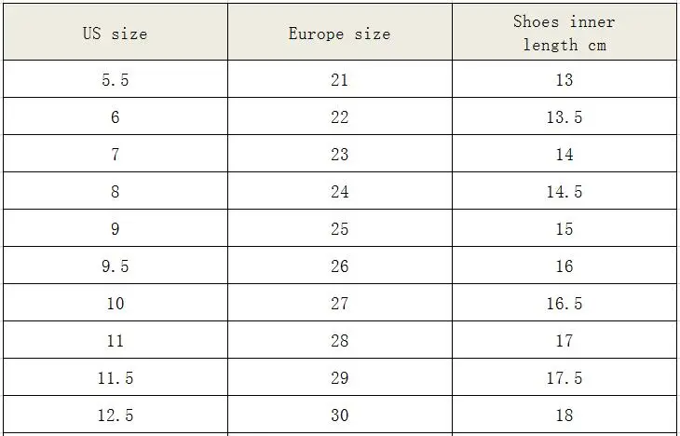
Task: Click the inner length 13.5 cell
Action: click(564, 116)
